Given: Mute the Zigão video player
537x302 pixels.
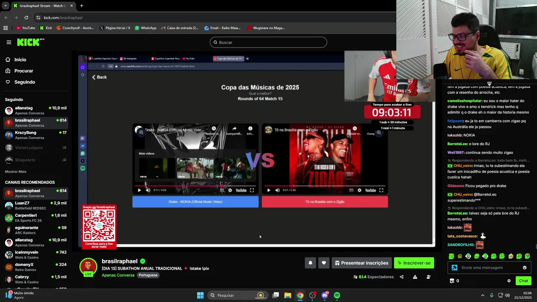Looking at the screenshot, I should [277, 190].
